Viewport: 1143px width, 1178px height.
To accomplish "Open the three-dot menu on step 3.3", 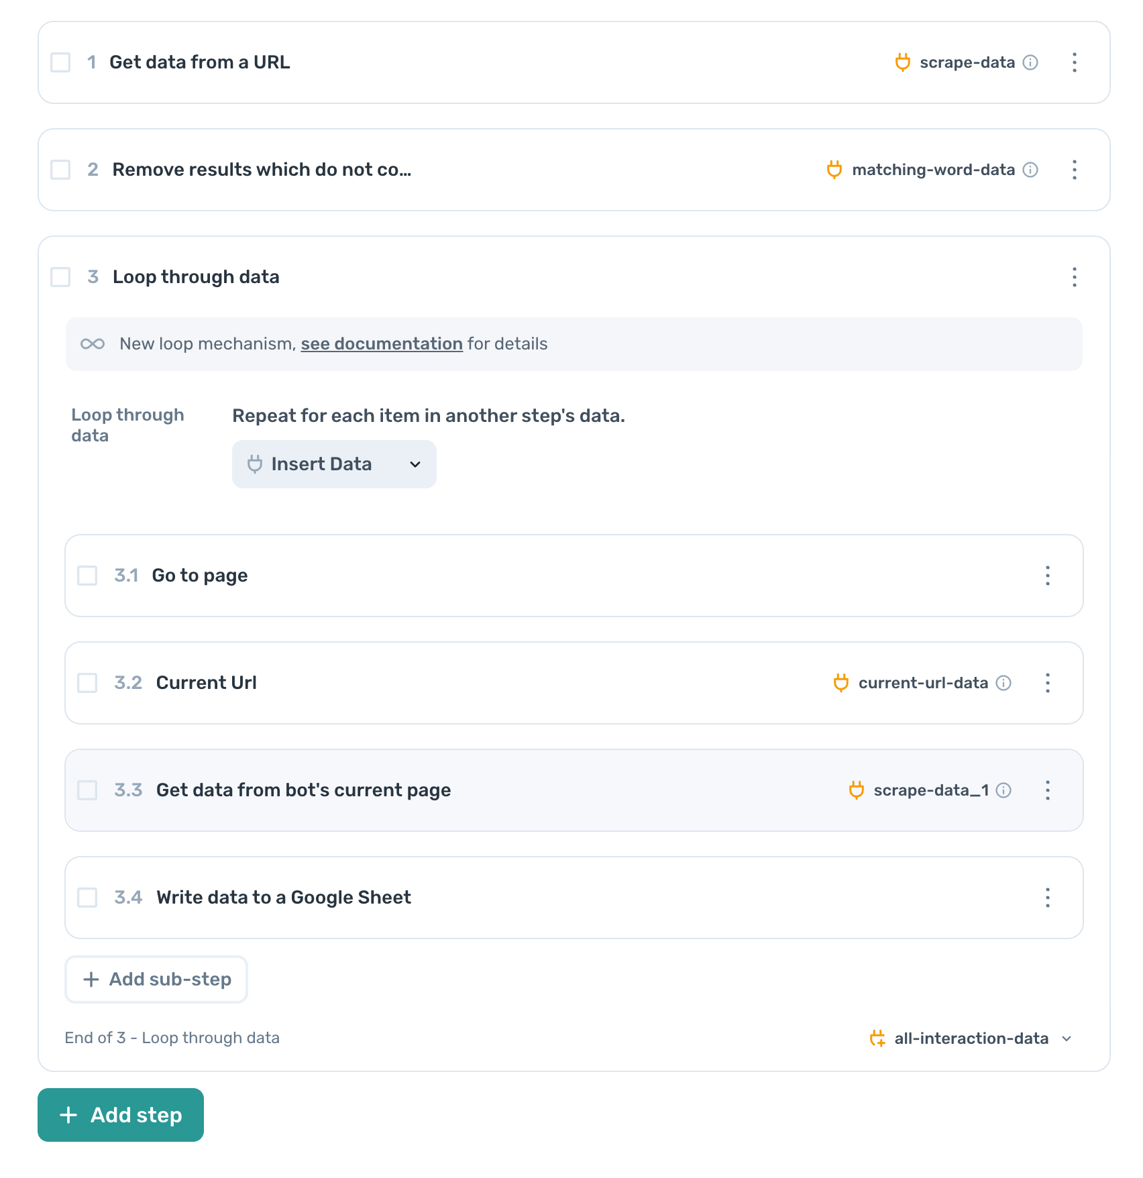I will pos(1047,790).
